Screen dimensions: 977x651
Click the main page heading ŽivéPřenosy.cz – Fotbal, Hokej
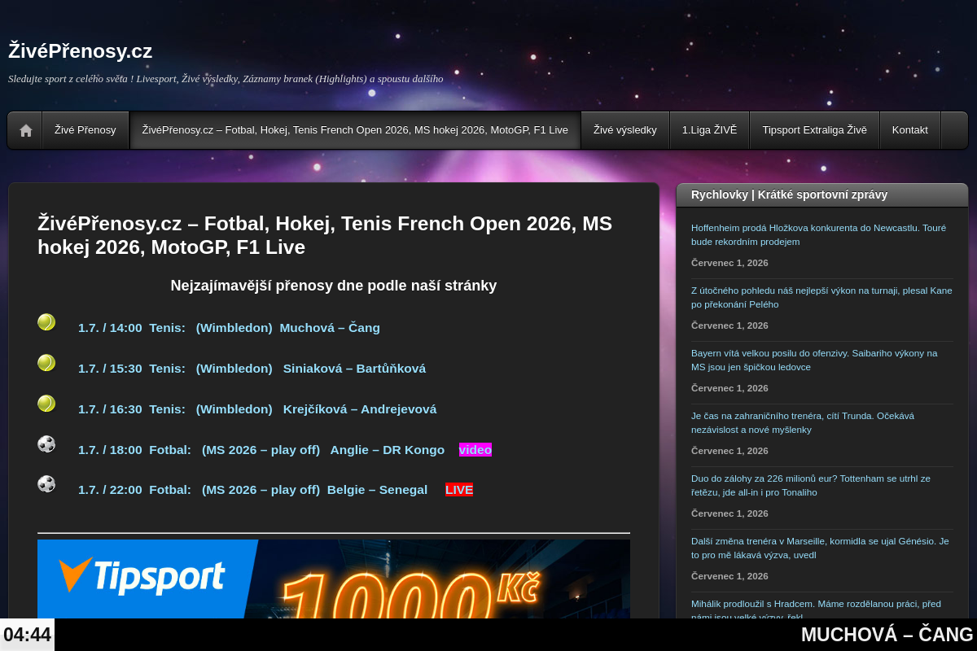pyautogui.click(x=325, y=235)
